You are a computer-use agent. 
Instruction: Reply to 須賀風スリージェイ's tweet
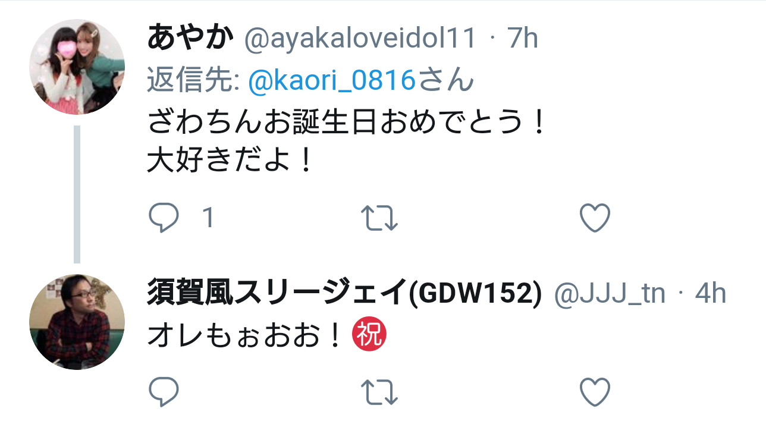point(163,392)
